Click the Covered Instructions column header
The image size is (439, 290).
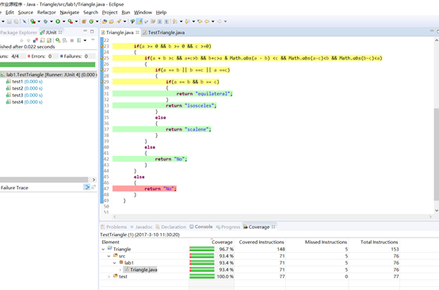pyautogui.click(x=261, y=242)
